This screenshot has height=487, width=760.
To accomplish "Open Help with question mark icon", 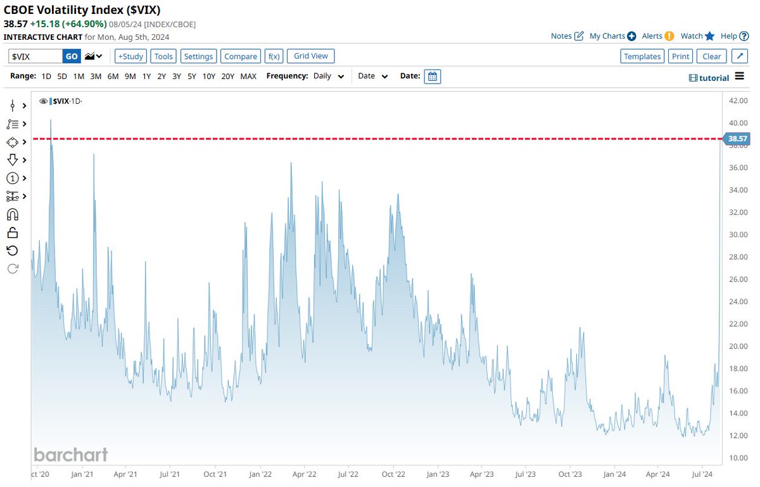I will 735,36.
